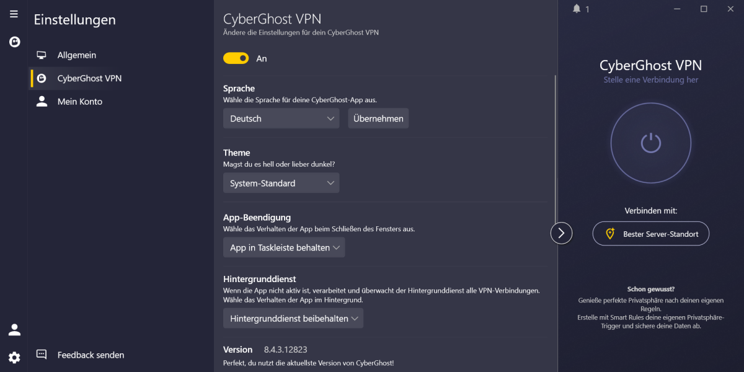Select the Mein Konto settings section
Viewport: 744px width, 372px height.
tap(79, 101)
